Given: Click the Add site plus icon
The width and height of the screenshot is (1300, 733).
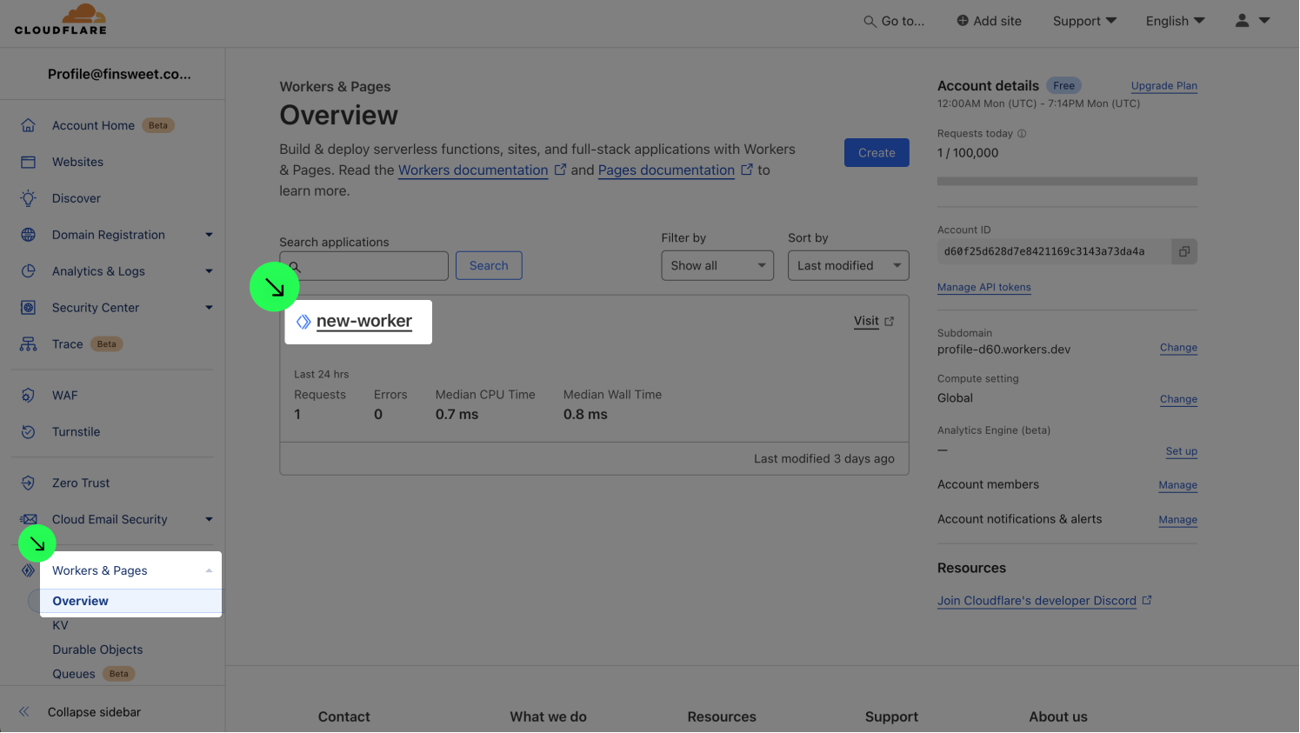Looking at the screenshot, I should click(963, 21).
